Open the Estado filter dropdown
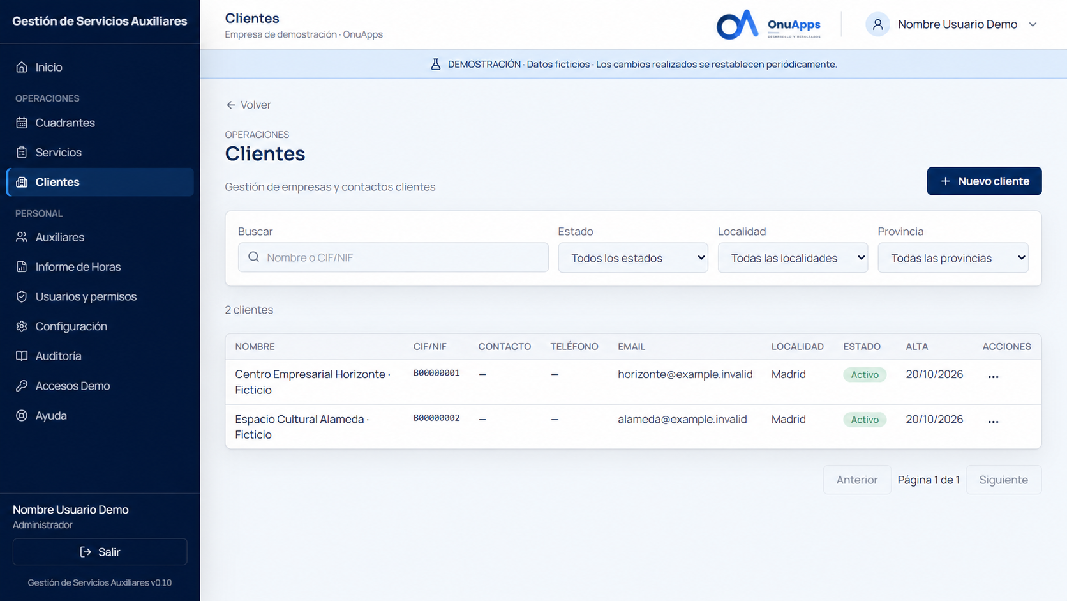 pyautogui.click(x=633, y=257)
